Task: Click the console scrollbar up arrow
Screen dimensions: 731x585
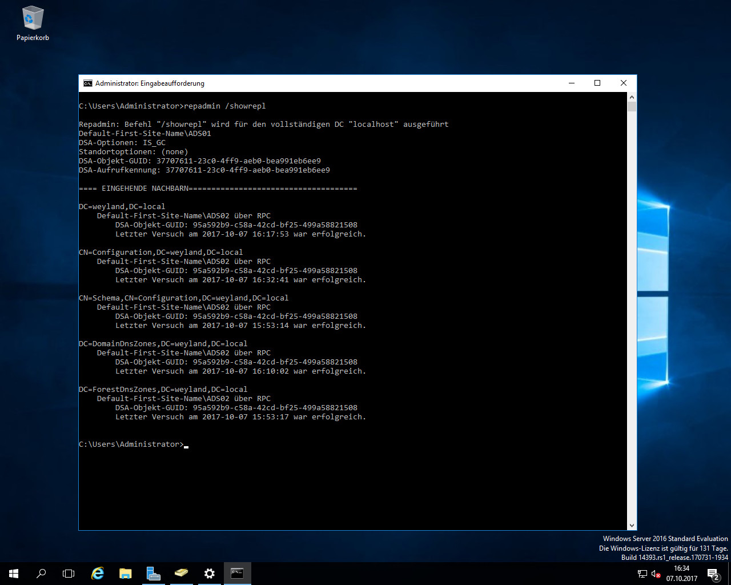Action: coord(632,98)
